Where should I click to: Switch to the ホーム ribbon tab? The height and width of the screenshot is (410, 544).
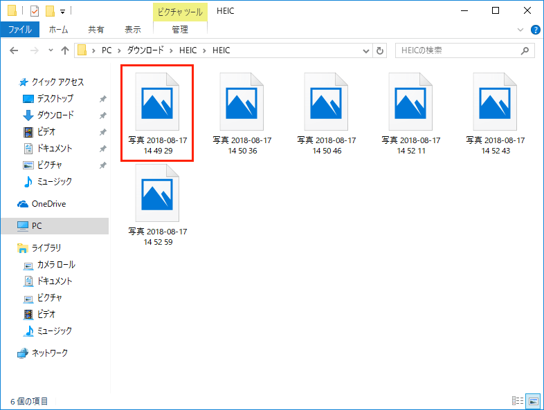[x=58, y=30]
